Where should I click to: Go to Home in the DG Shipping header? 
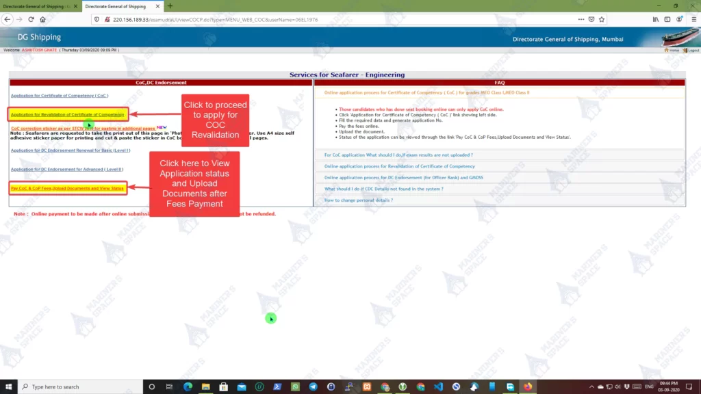(672, 50)
